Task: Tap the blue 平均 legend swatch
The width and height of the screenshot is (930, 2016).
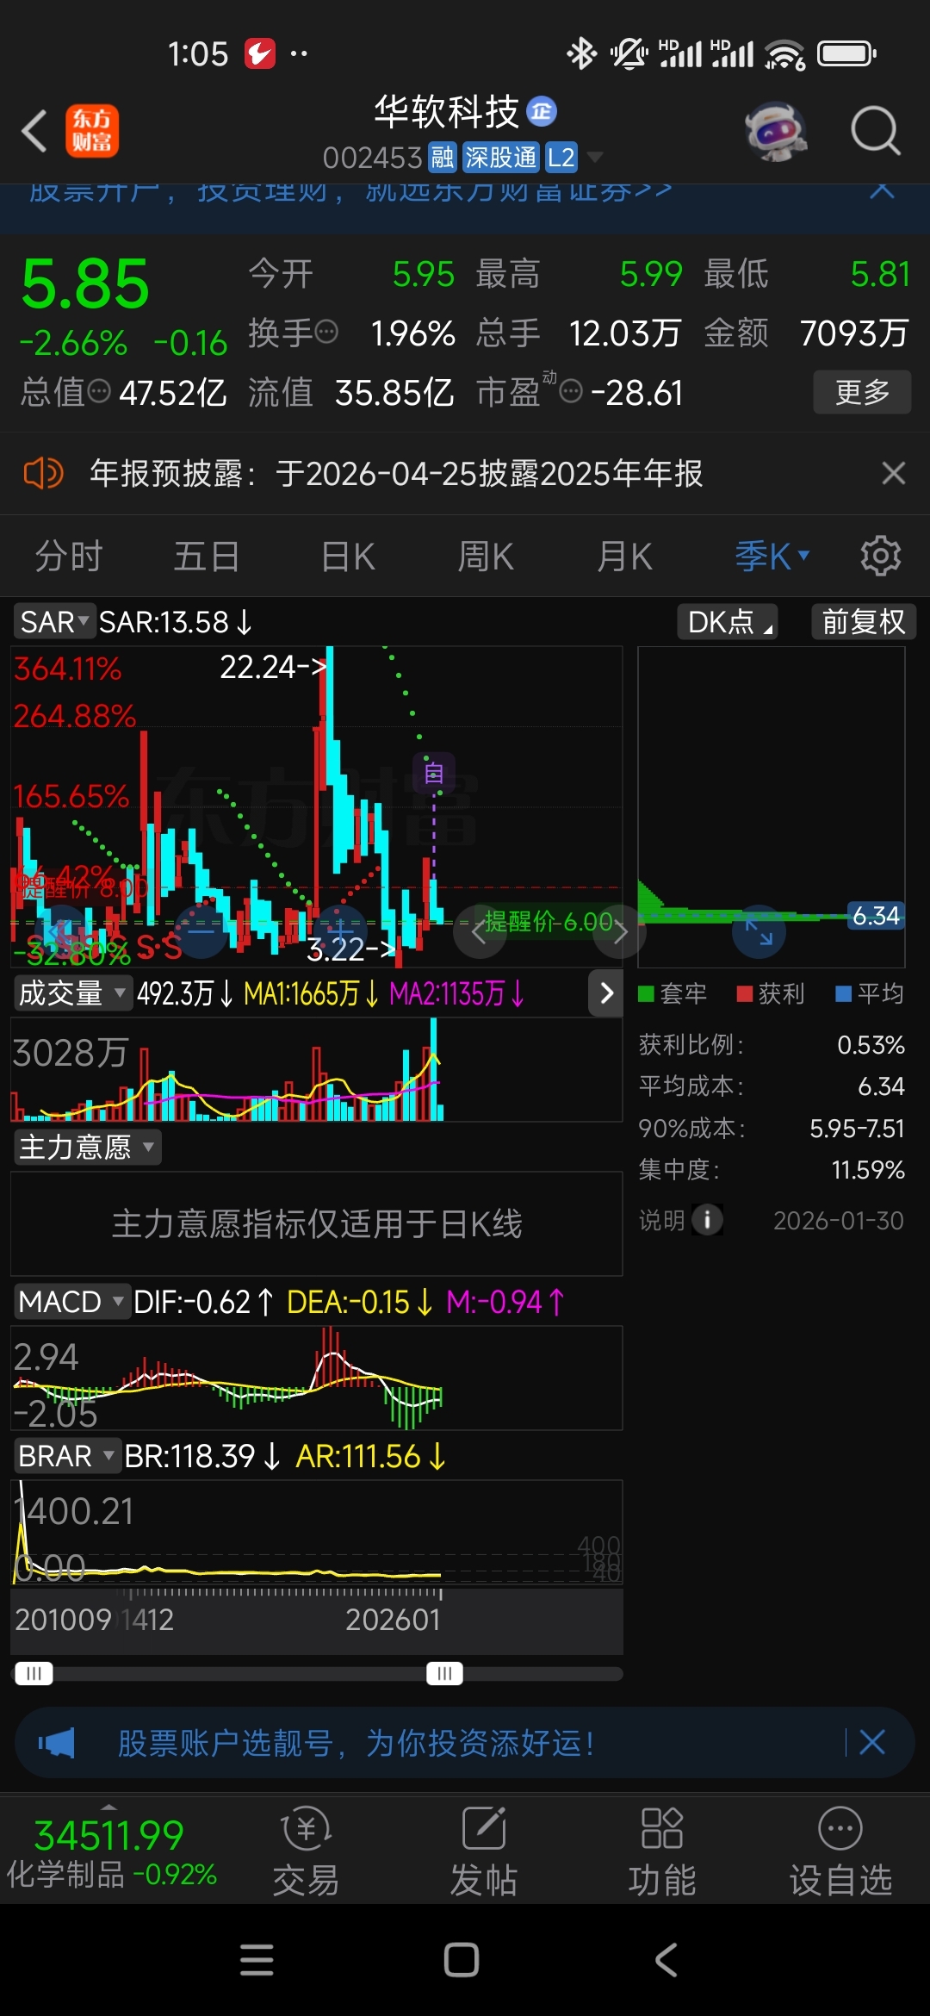Action: (x=844, y=993)
